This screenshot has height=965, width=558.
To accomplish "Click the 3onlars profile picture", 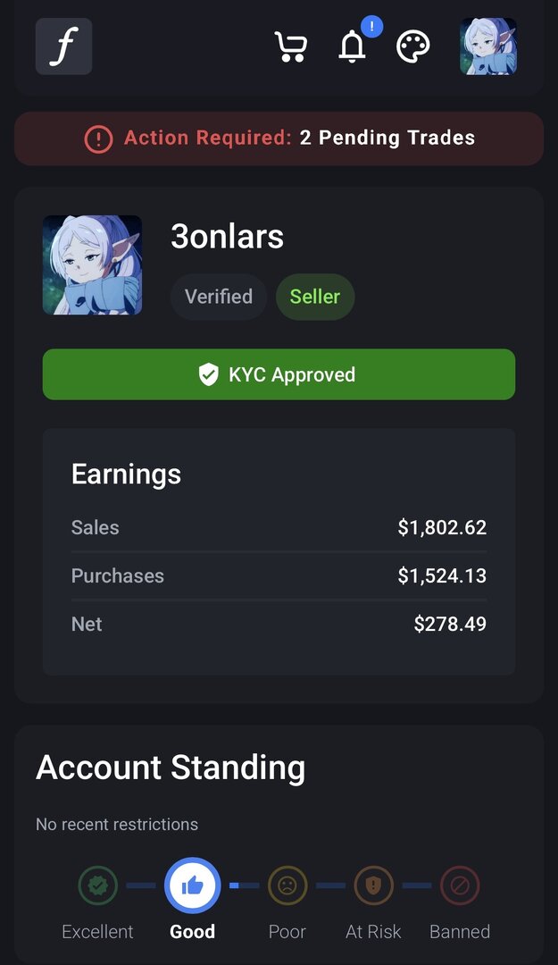I will (x=92, y=265).
